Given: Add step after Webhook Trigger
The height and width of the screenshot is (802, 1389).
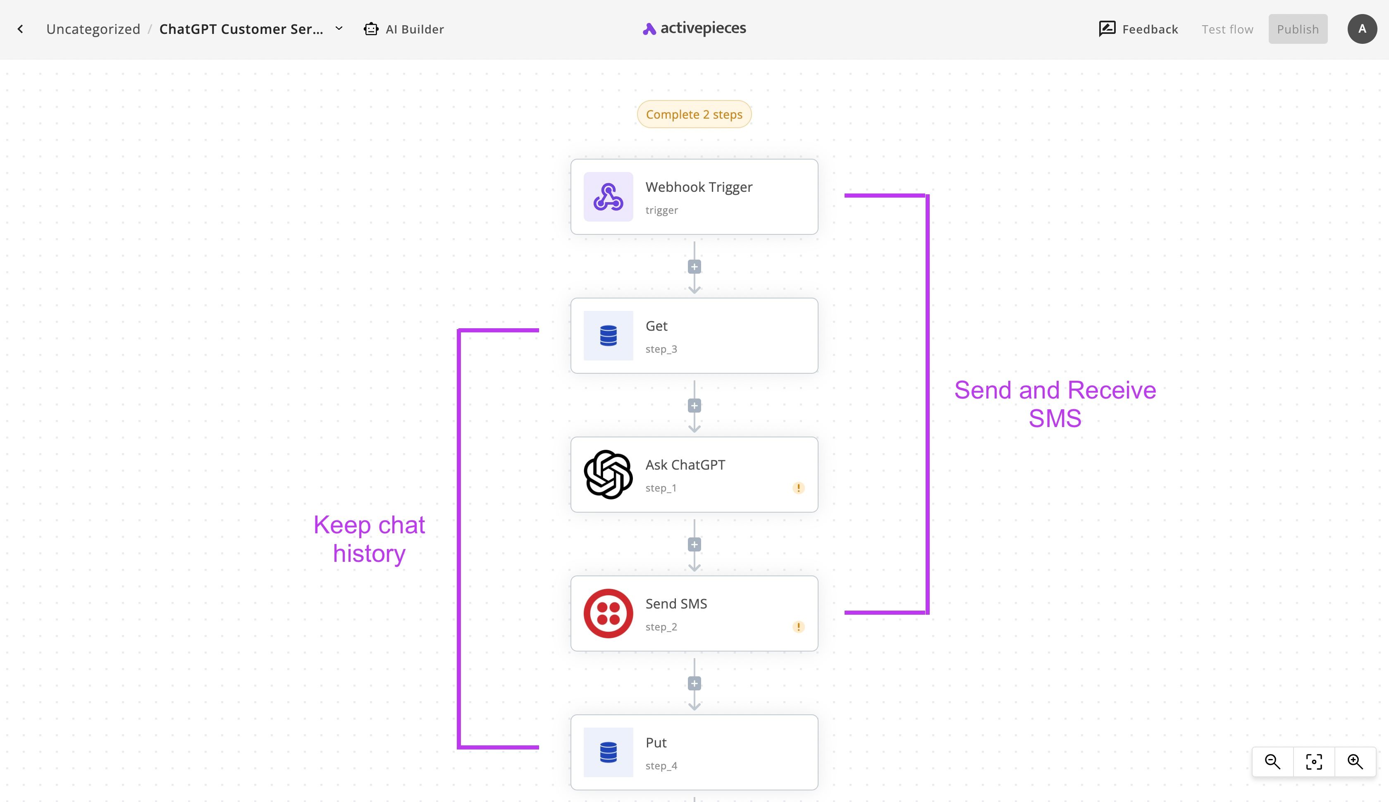Looking at the screenshot, I should pyautogui.click(x=694, y=267).
